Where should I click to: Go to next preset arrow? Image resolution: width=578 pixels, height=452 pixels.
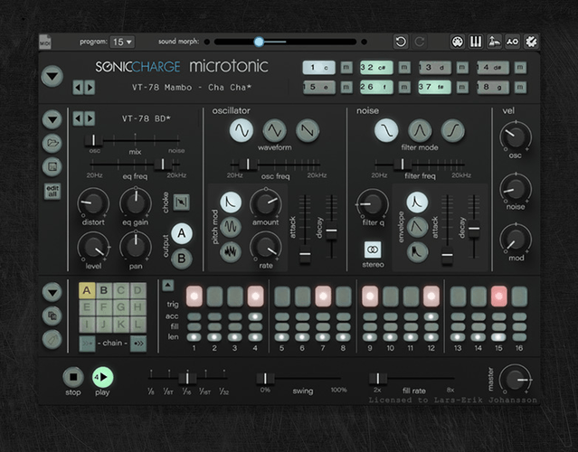tap(90, 88)
